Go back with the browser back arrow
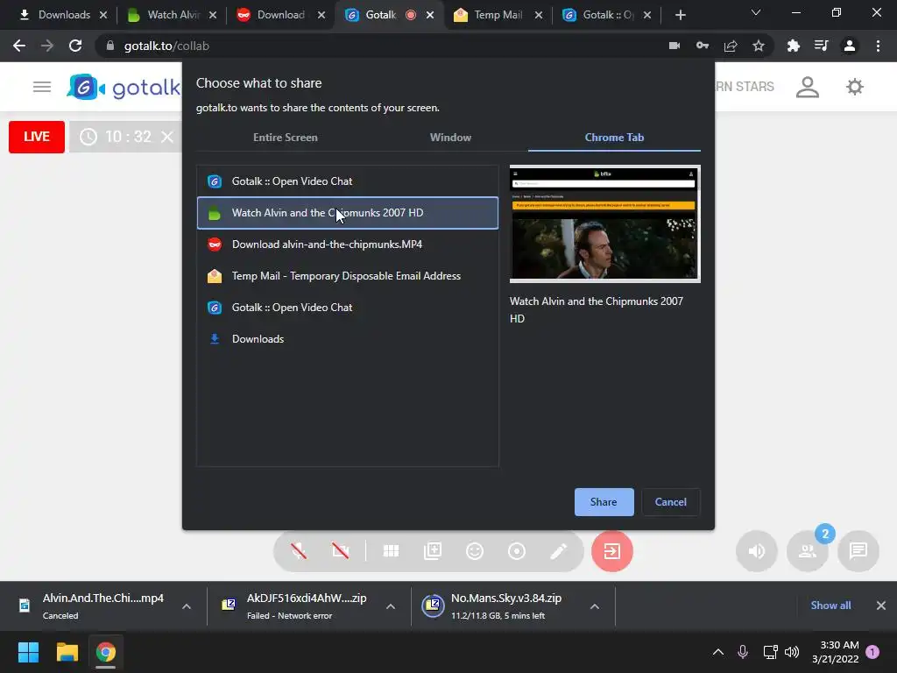This screenshot has height=673, width=897. coord(19,46)
